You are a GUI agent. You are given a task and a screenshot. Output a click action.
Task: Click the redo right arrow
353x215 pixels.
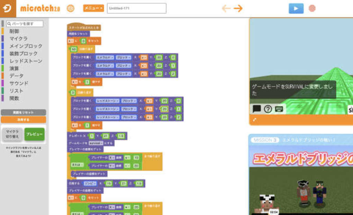coord(238,8)
